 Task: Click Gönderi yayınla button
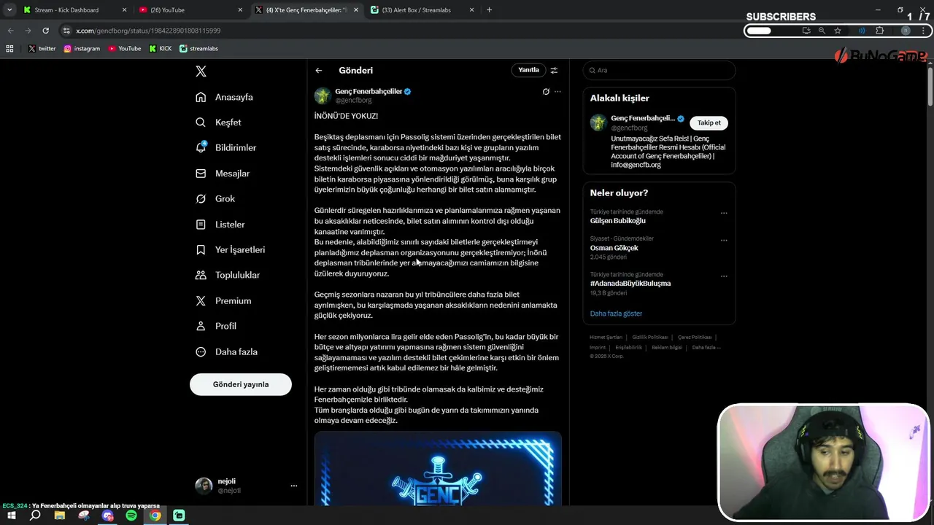coord(241,384)
